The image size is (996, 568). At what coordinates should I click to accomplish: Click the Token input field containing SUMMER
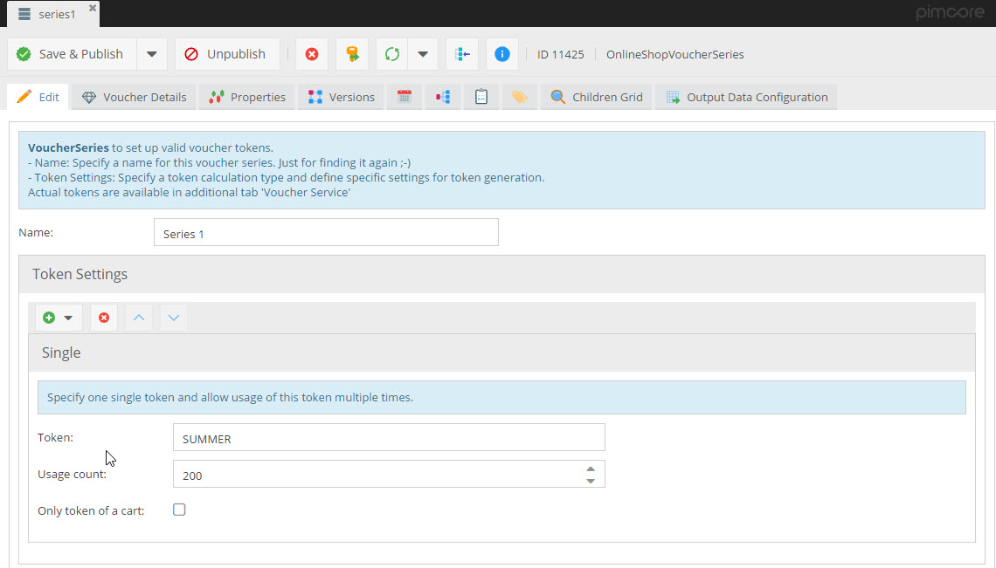(389, 438)
